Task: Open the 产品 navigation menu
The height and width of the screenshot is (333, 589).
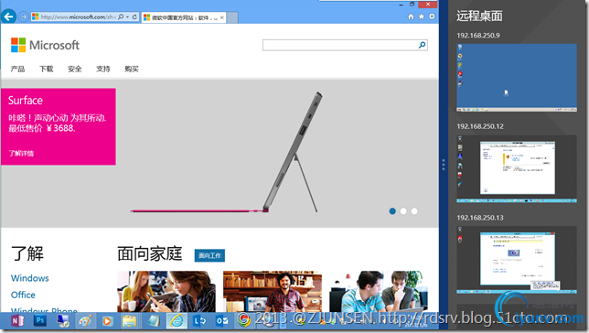Action: [x=17, y=69]
